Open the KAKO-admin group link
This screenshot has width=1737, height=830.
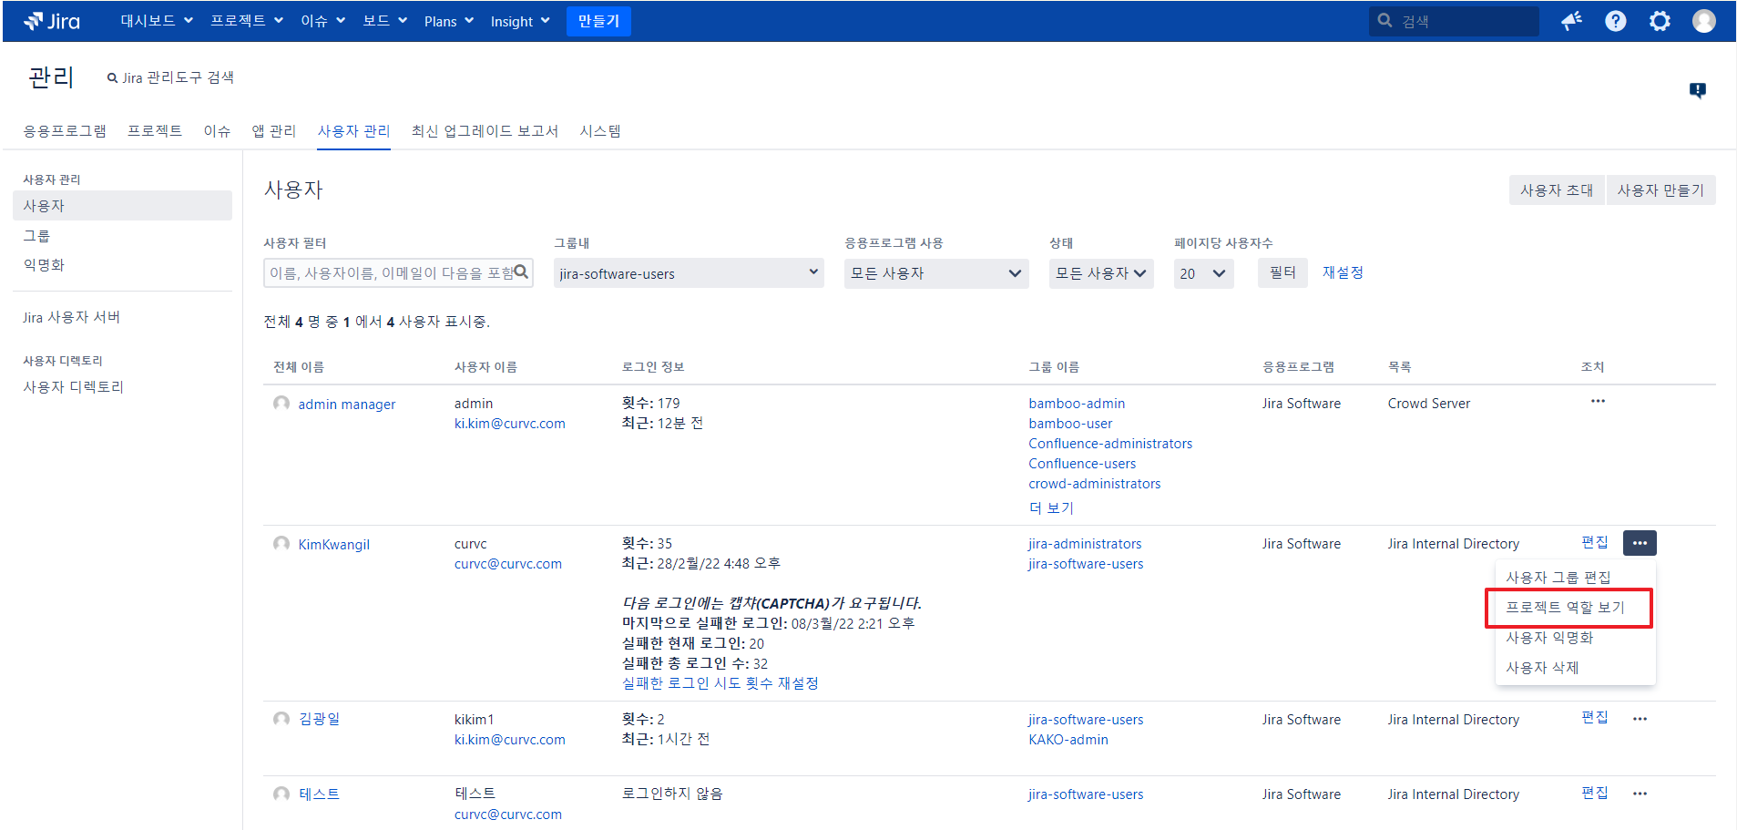(x=1068, y=740)
